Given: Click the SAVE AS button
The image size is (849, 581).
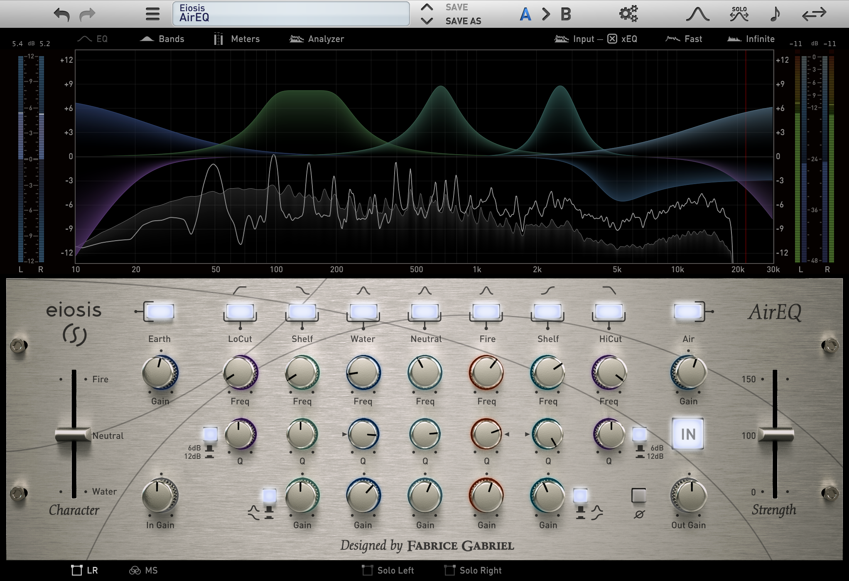Looking at the screenshot, I should [x=463, y=21].
